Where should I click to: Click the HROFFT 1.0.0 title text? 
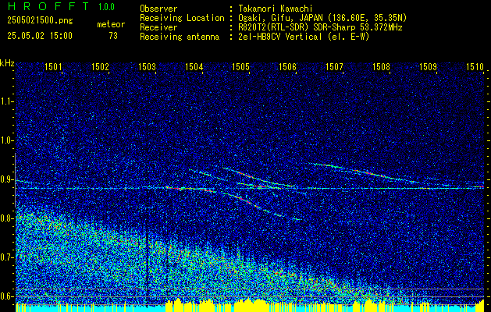61,6
